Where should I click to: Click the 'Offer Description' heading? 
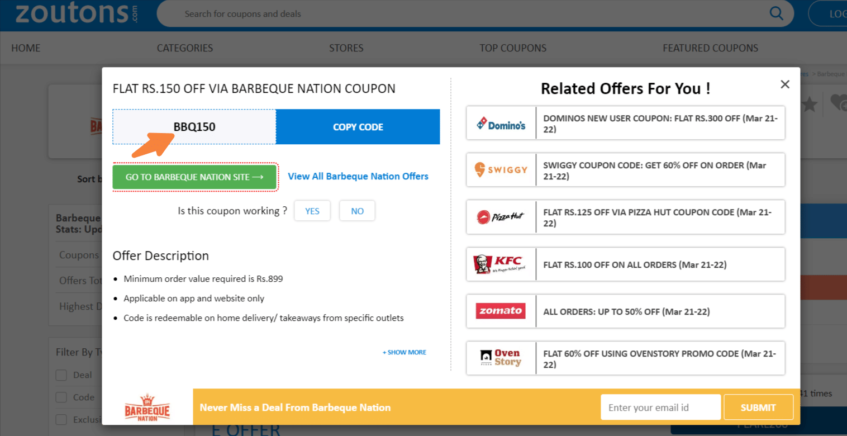coord(161,255)
